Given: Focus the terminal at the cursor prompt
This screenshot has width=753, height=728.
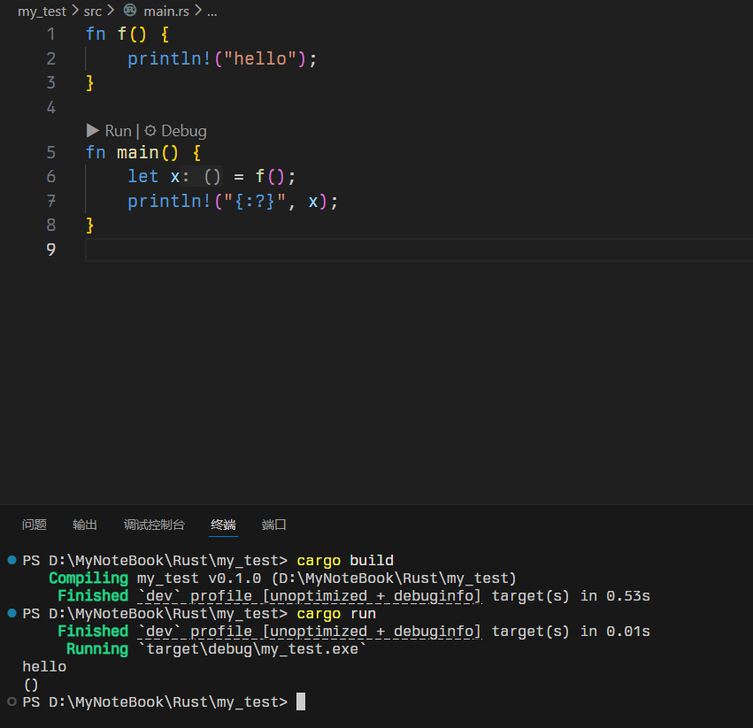Looking at the screenshot, I should (301, 701).
